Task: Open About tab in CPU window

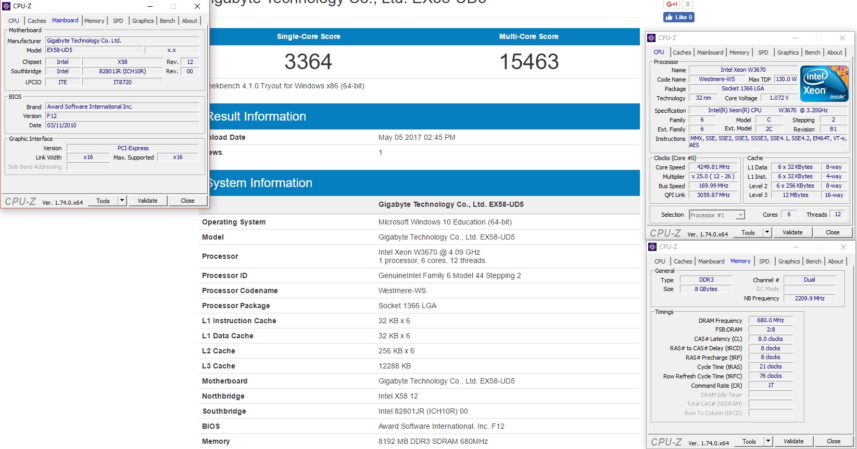Action: click(835, 52)
